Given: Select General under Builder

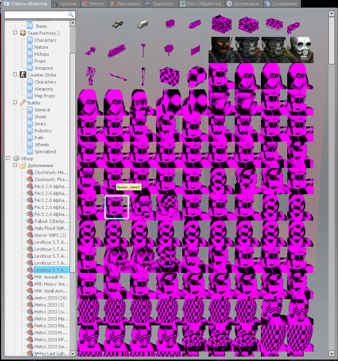Looking at the screenshot, I should pos(42,110).
